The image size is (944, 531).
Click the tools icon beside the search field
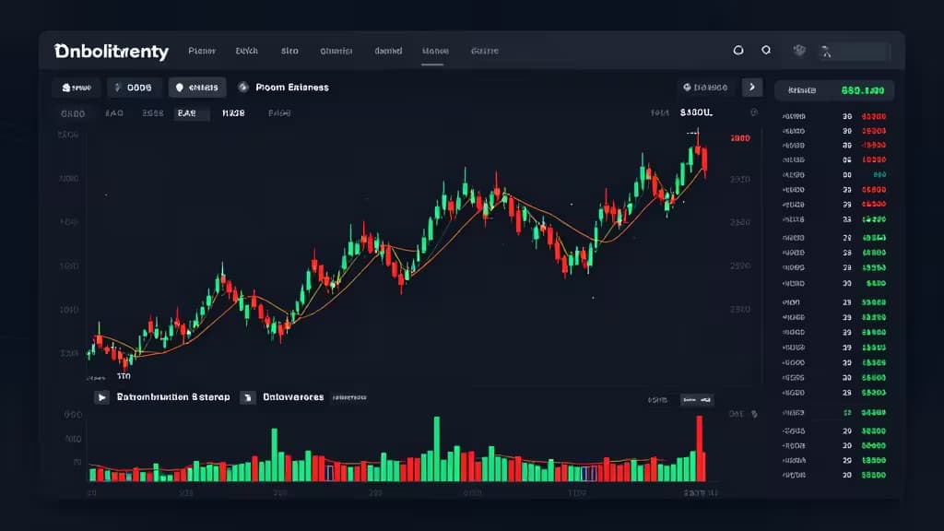coord(826,52)
